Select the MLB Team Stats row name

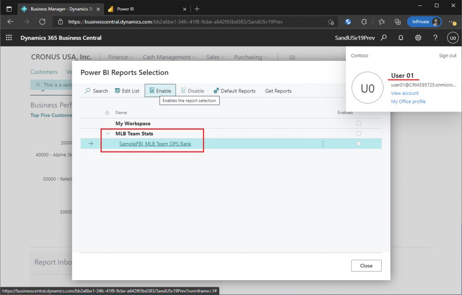pyautogui.click(x=134, y=134)
